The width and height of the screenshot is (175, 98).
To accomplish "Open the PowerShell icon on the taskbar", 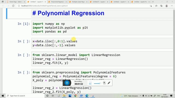I will 81,96.
